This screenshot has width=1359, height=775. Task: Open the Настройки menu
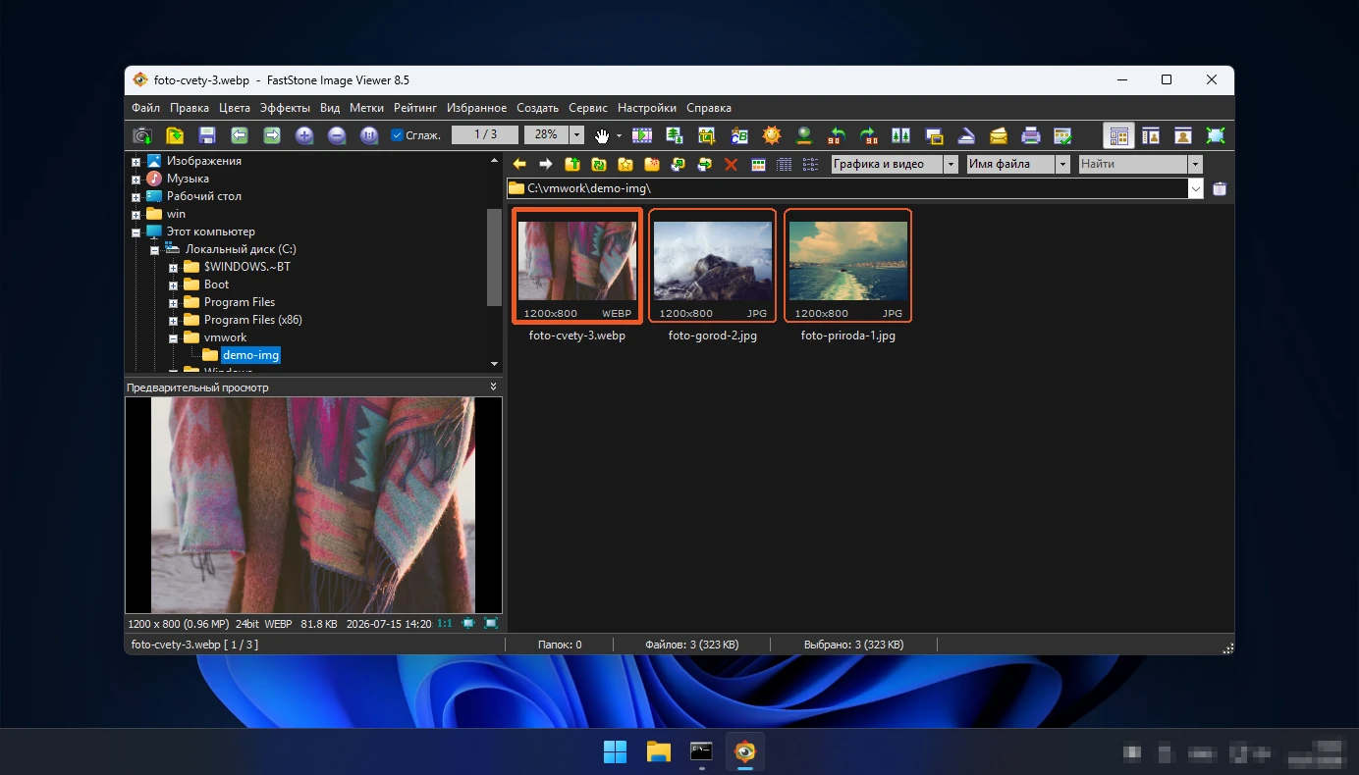pos(647,108)
